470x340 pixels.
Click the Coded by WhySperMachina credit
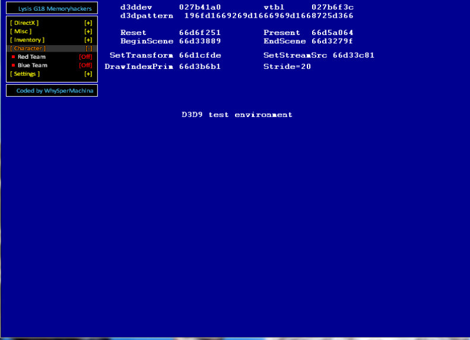(x=55, y=91)
